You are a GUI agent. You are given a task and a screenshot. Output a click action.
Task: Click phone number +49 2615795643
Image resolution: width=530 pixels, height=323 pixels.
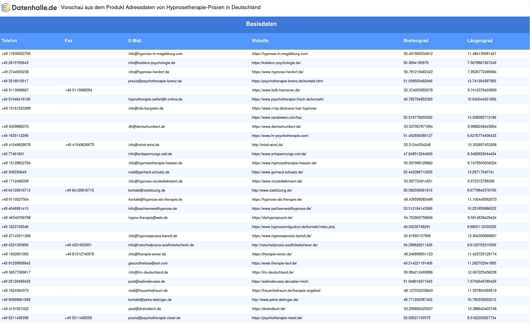pyautogui.click(x=15, y=63)
